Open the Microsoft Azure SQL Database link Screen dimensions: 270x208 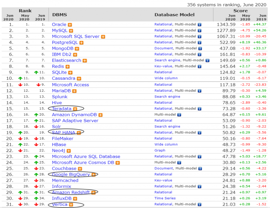coord(86,157)
